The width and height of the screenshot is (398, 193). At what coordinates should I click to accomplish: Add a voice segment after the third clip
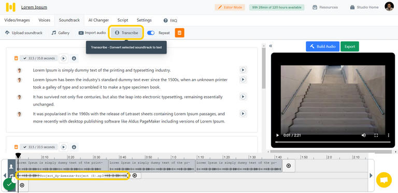289,166
